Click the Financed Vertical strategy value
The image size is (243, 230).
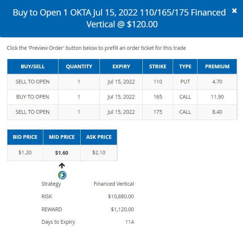pyautogui.click(x=114, y=184)
